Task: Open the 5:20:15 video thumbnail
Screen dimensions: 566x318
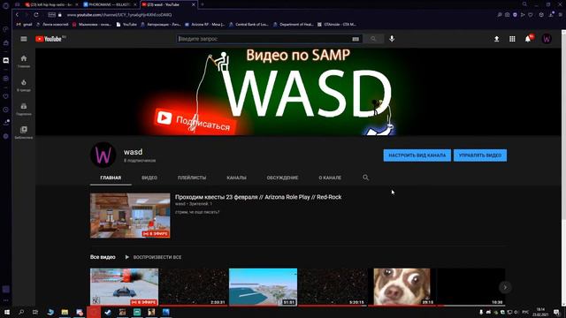Action: coord(333,287)
